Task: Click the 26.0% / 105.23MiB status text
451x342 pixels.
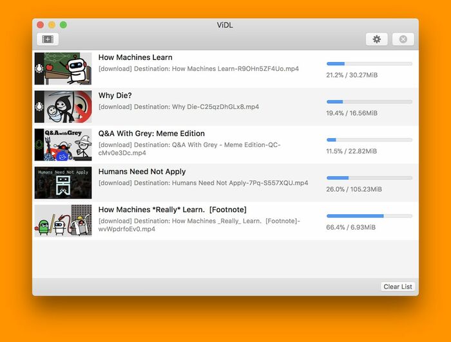Action: (x=354, y=189)
